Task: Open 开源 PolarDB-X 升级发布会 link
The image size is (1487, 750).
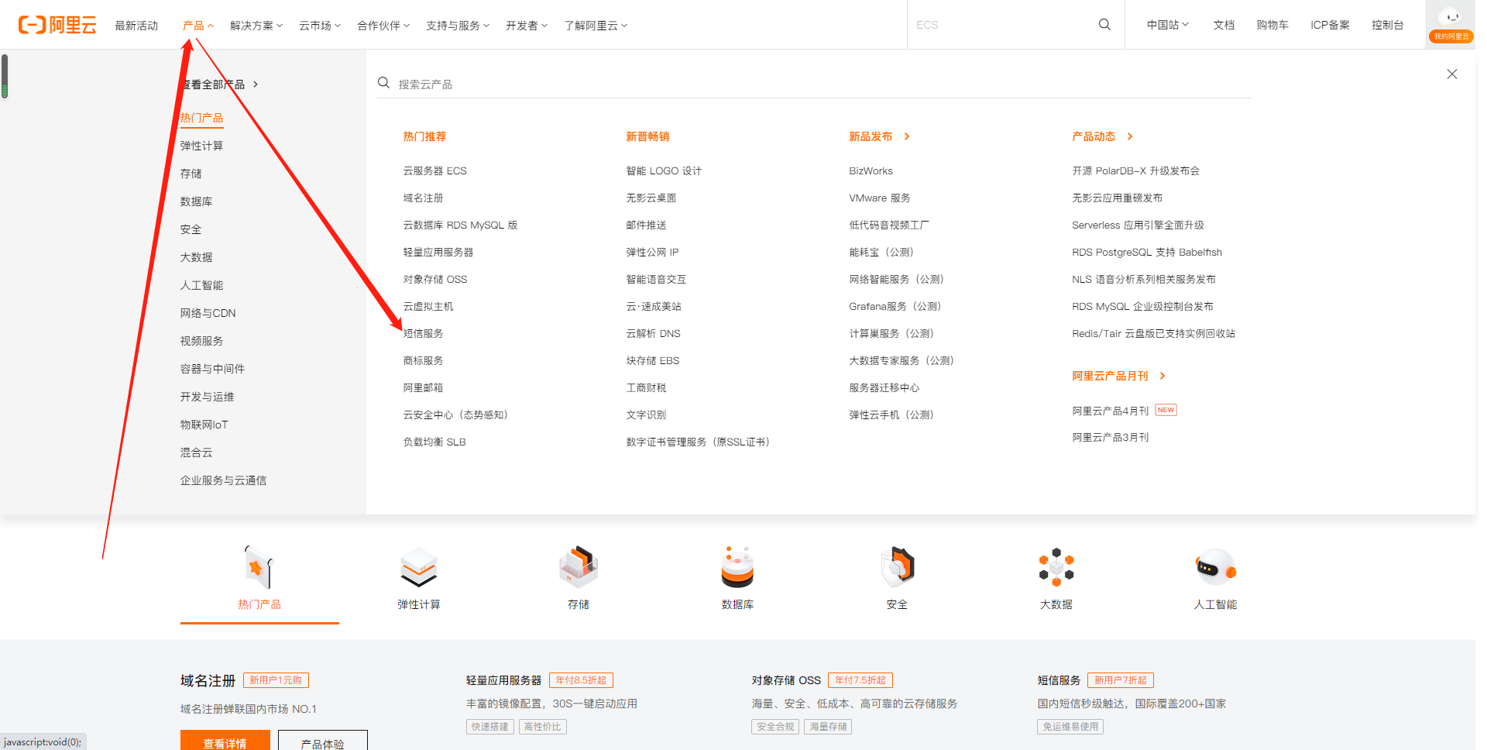Action: click(1135, 170)
